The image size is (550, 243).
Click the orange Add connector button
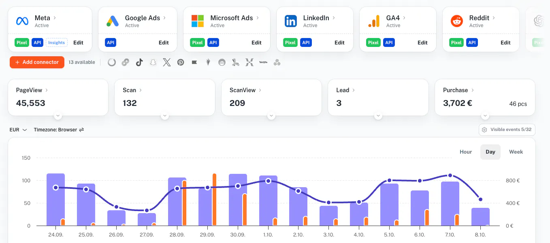pos(37,62)
